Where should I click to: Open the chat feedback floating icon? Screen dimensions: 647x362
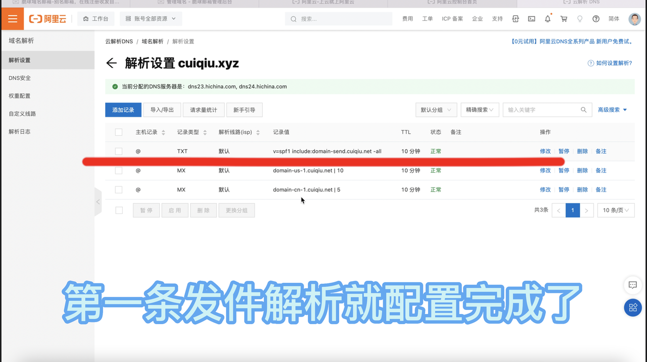click(x=632, y=285)
